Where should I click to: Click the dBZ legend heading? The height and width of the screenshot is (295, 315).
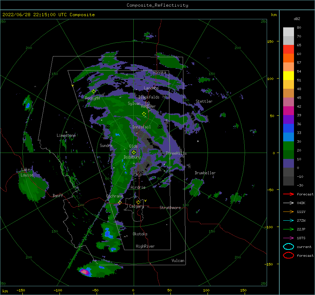click(x=297, y=19)
